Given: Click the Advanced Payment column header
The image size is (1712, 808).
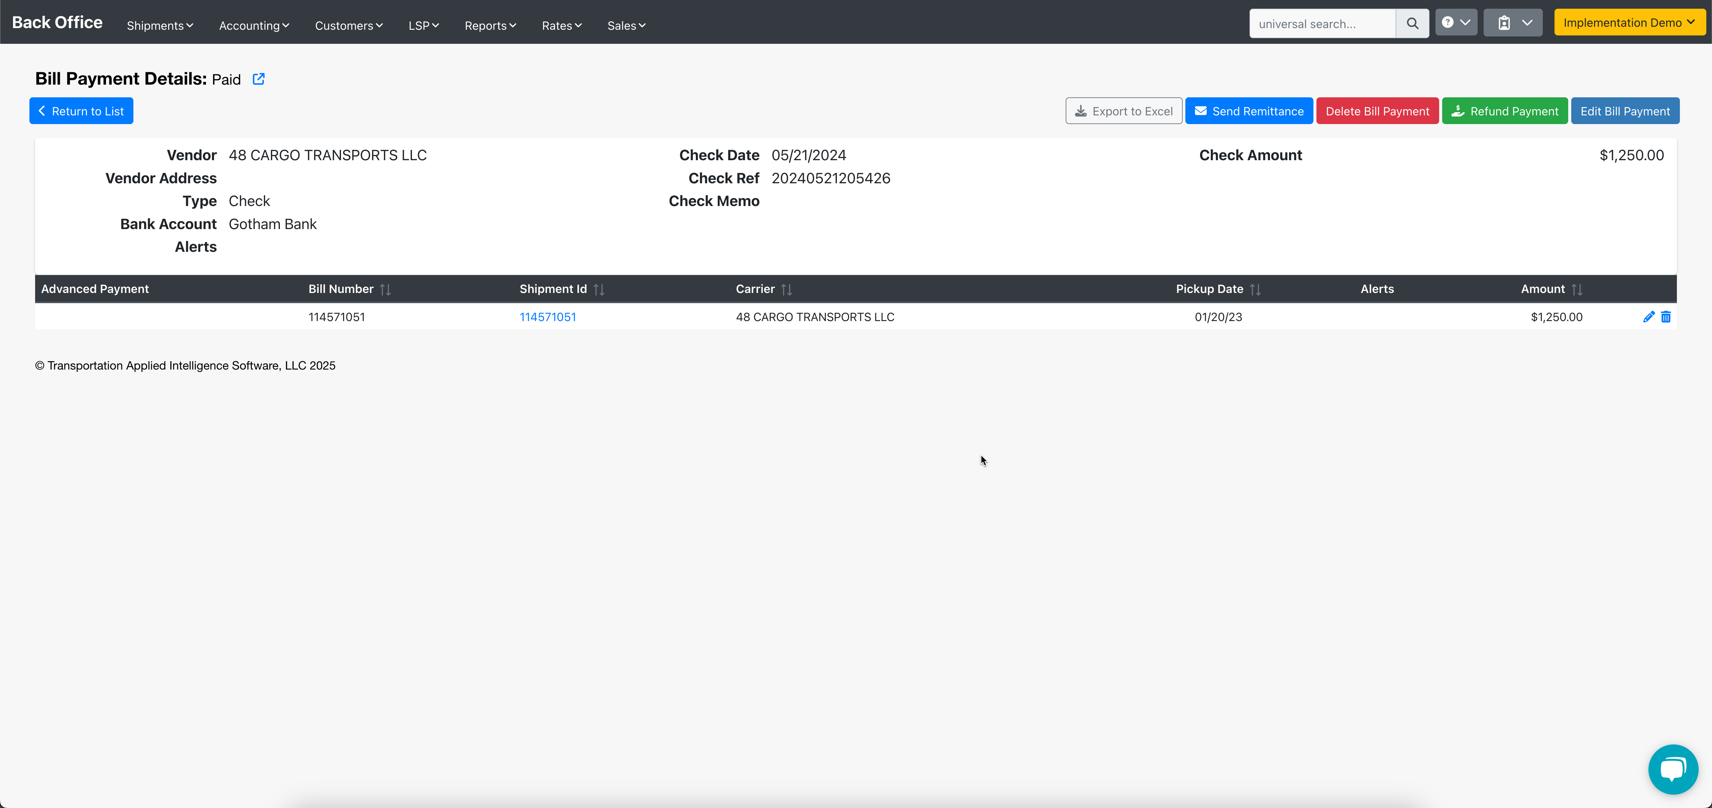Looking at the screenshot, I should (95, 289).
